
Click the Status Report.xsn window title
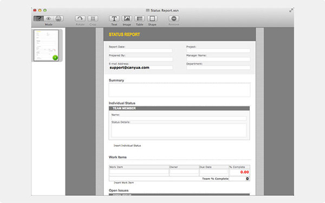click(x=165, y=10)
